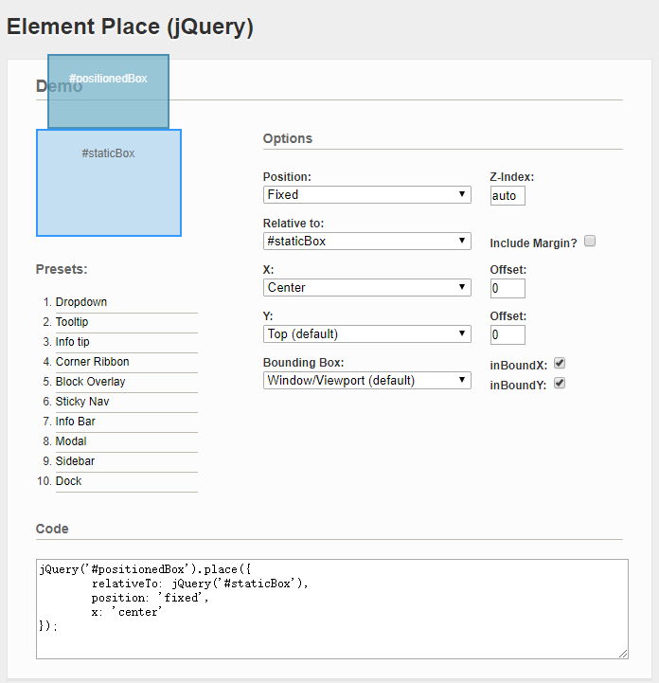Select the Dropdown preset
This screenshot has width=659, height=683.
(x=81, y=302)
